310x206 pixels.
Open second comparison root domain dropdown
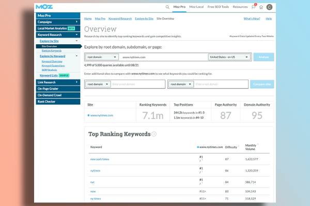pos(181,84)
